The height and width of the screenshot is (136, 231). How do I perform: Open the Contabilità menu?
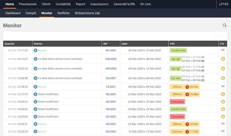[63, 4]
